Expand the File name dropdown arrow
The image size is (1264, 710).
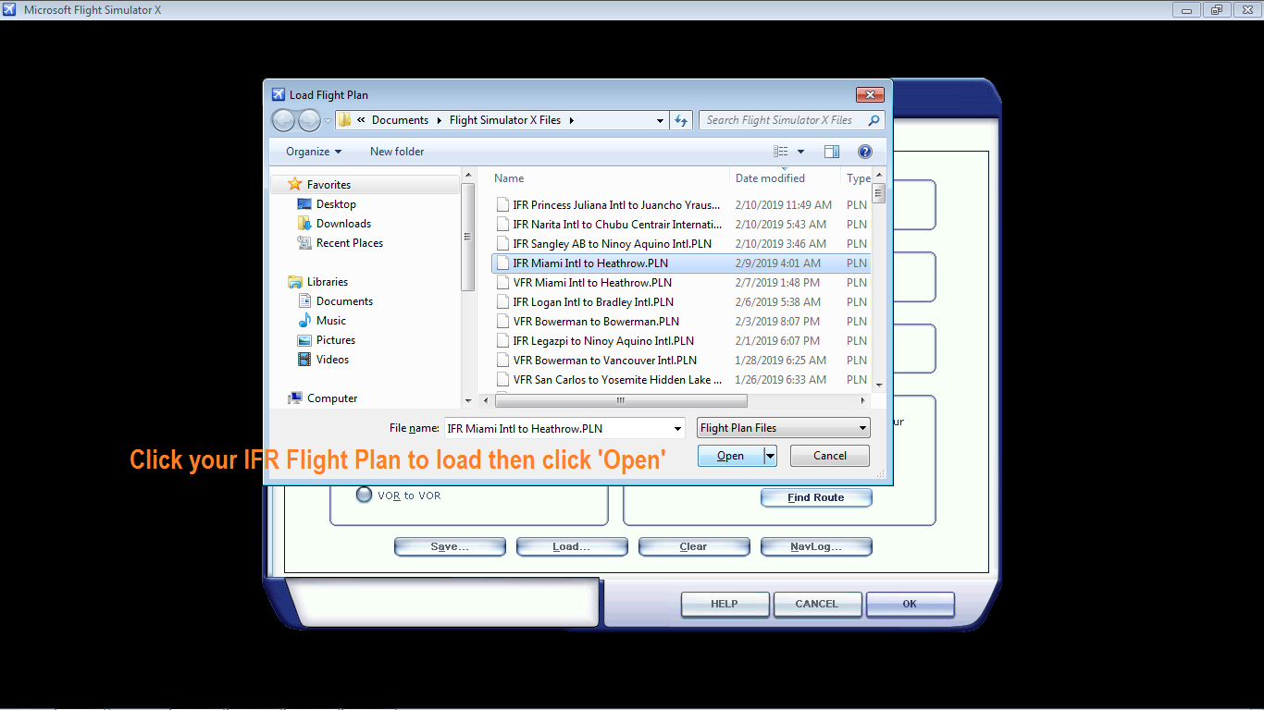click(677, 428)
